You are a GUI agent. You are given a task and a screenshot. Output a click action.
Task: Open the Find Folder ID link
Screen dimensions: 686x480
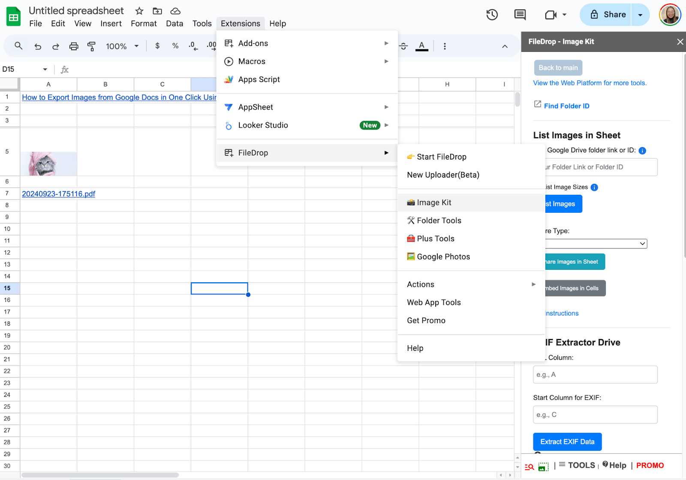point(566,106)
